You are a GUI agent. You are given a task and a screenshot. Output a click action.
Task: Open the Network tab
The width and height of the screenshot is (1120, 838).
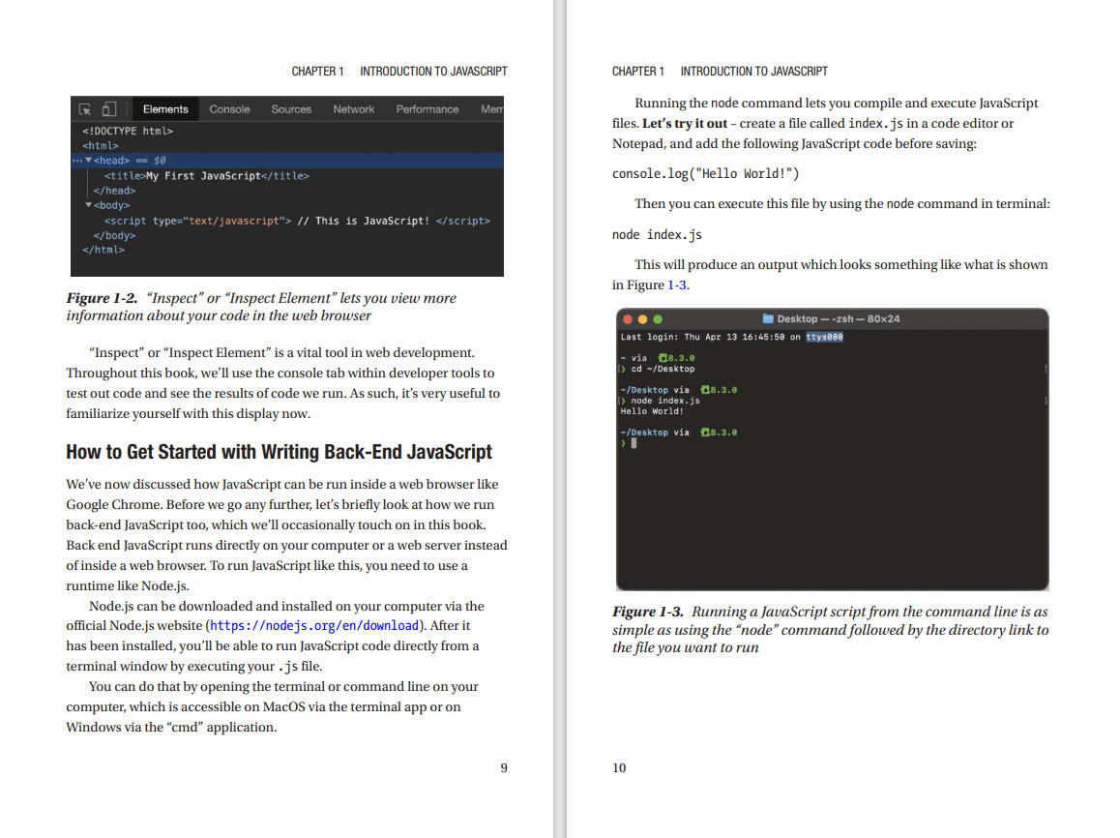[x=354, y=109]
